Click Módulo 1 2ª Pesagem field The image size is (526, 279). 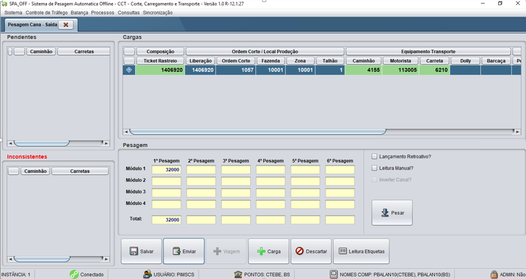pyautogui.click(x=201, y=170)
